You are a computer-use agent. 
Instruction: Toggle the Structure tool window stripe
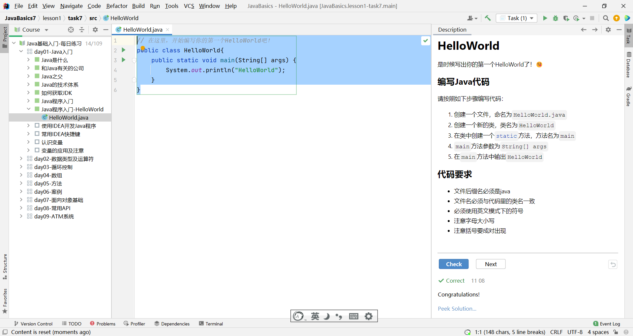(5, 267)
